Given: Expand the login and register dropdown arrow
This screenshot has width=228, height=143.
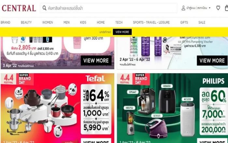Looking at the screenshot, I should point(210,8).
